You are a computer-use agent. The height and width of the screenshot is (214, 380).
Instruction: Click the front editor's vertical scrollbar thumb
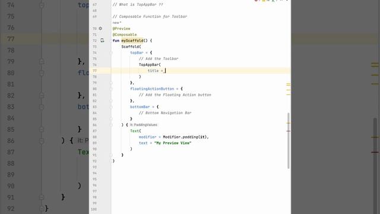tap(288, 141)
